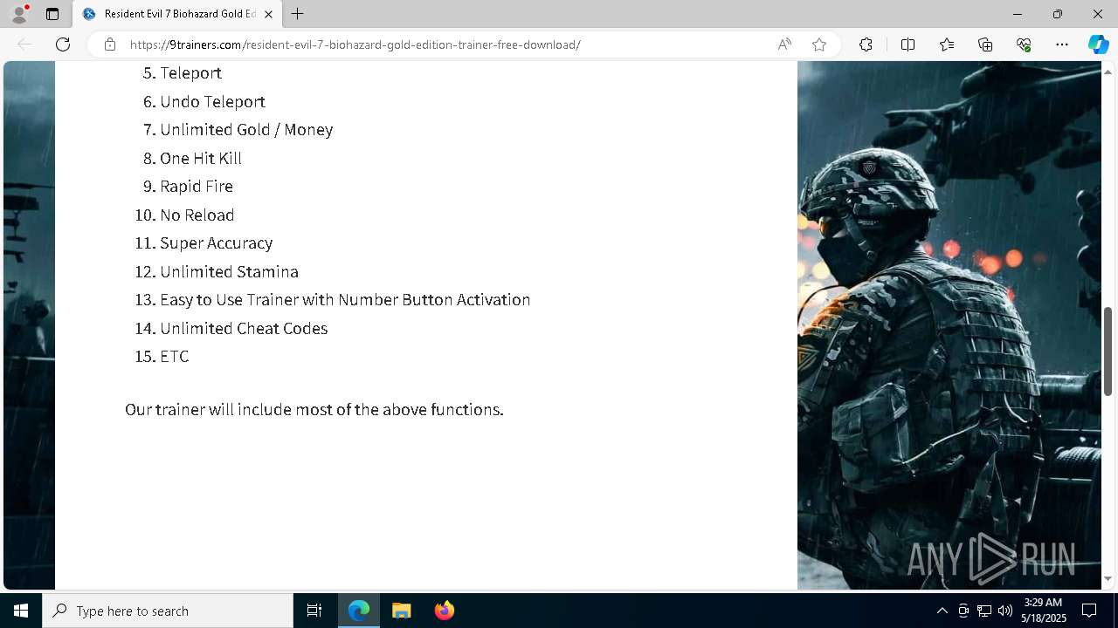This screenshot has width=1118, height=628.
Task: Launch Firefox from the taskbar
Action: pos(445,611)
